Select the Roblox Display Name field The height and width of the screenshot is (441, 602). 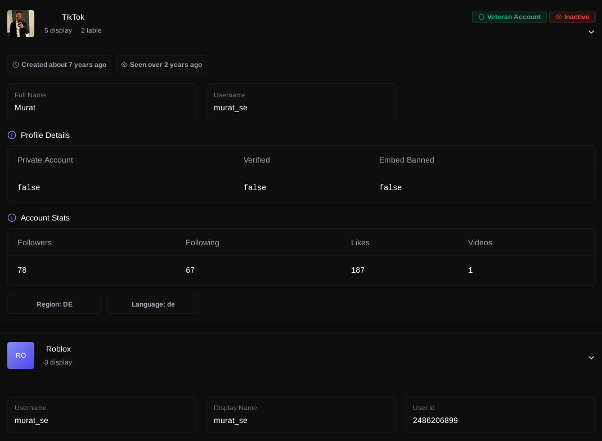(x=302, y=415)
